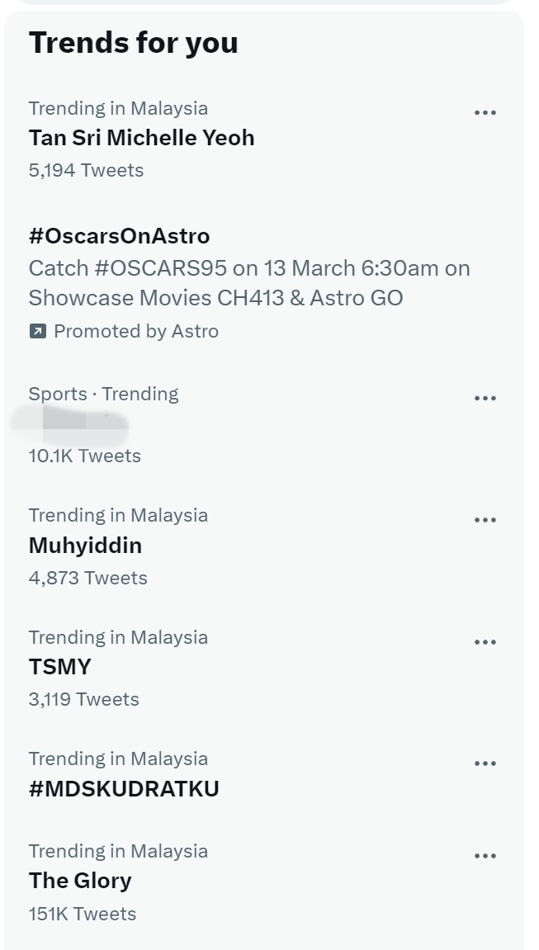The image size is (539, 950).
Task: Open more options for TSMY trend
Action: point(485,642)
